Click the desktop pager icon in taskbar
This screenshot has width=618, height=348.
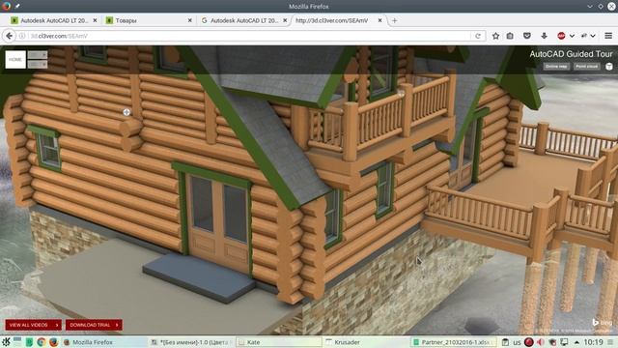(17, 341)
